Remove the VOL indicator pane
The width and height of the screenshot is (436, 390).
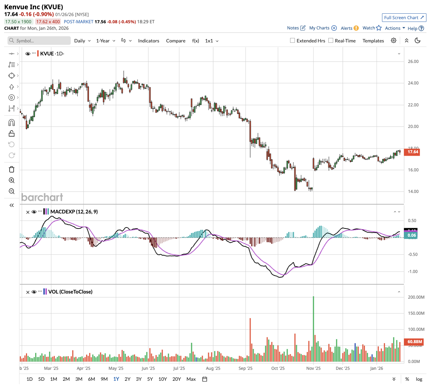tap(28, 292)
